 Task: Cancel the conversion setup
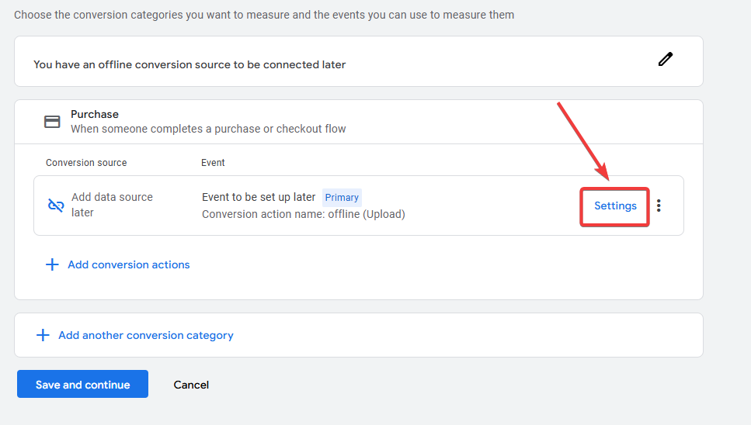pos(191,385)
